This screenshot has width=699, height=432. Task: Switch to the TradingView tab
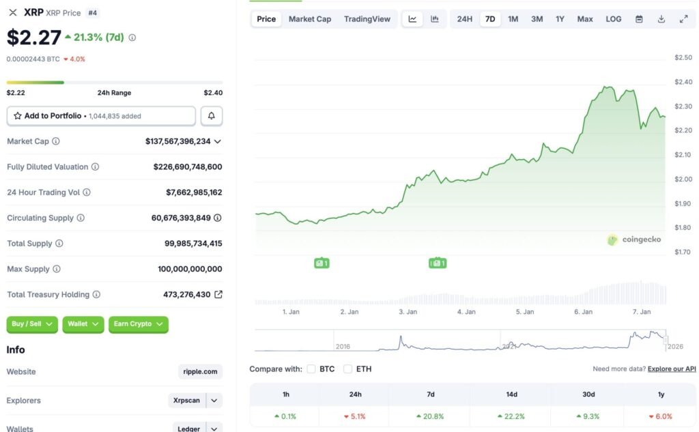click(367, 18)
